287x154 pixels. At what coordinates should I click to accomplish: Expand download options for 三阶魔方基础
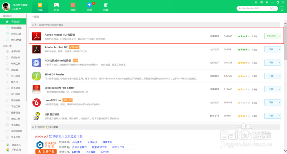[279, 116]
